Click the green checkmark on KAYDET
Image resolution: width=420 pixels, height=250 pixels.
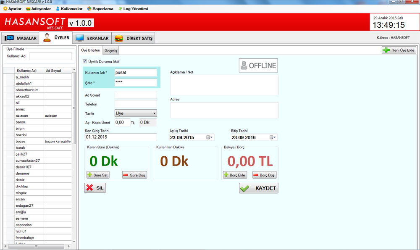point(245,188)
